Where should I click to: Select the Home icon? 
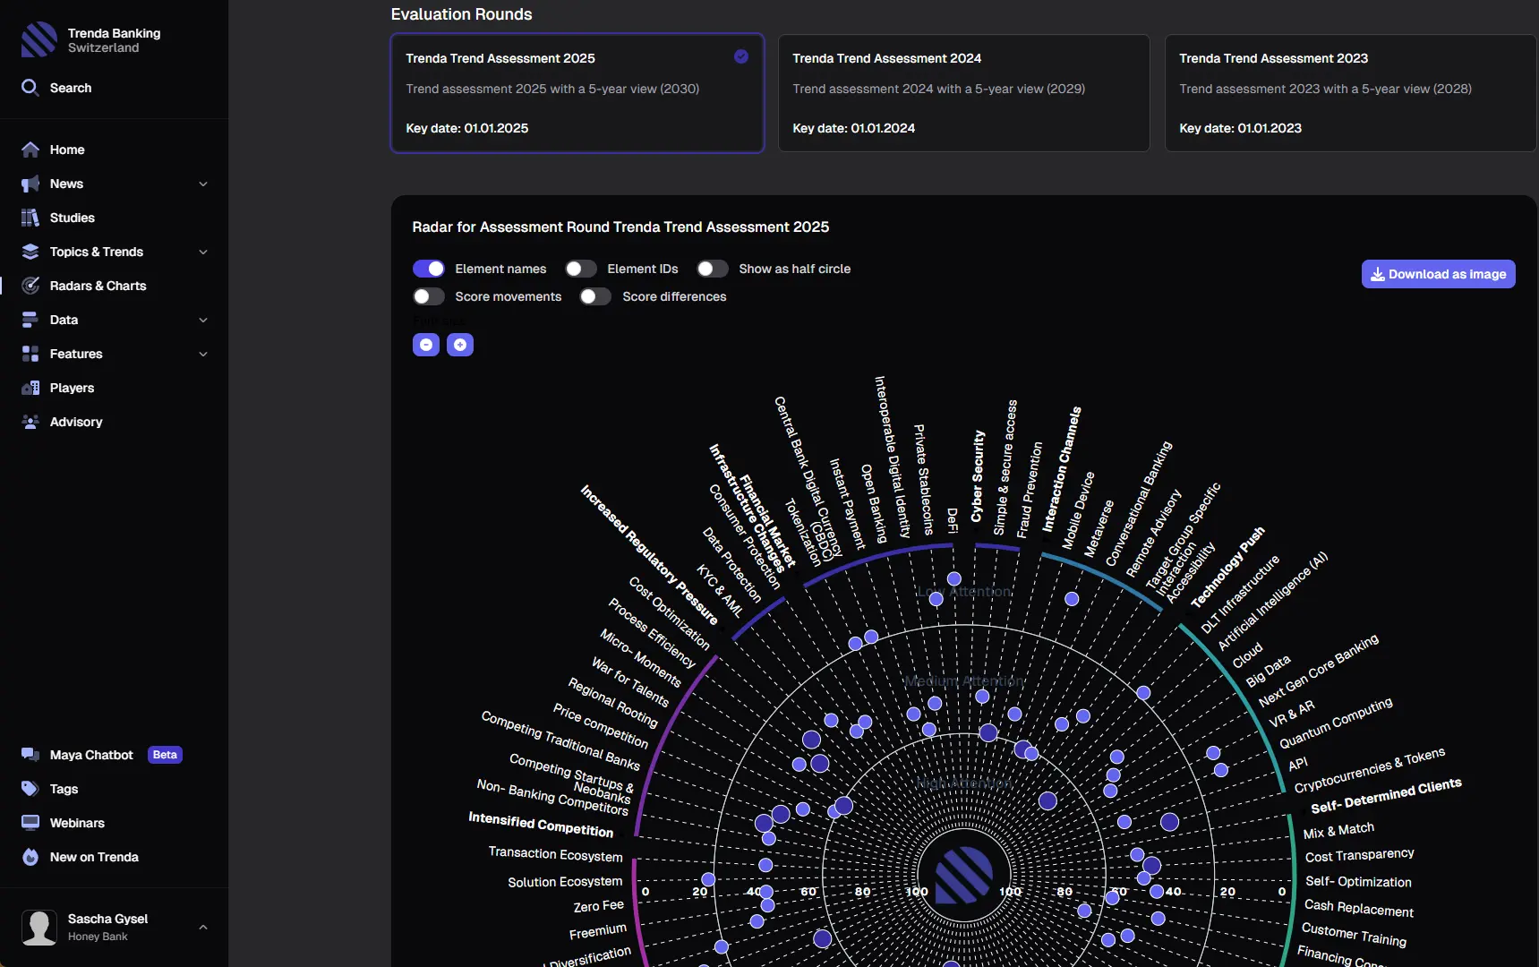(30, 150)
